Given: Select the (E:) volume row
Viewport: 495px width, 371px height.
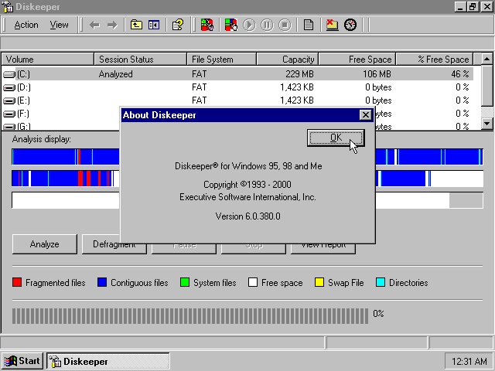Looking at the screenshot, I should click(237, 100).
